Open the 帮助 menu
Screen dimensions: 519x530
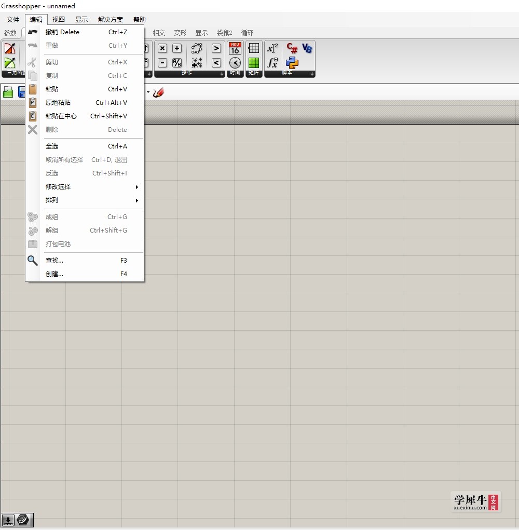pyautogui.click(x=140, y=20)
